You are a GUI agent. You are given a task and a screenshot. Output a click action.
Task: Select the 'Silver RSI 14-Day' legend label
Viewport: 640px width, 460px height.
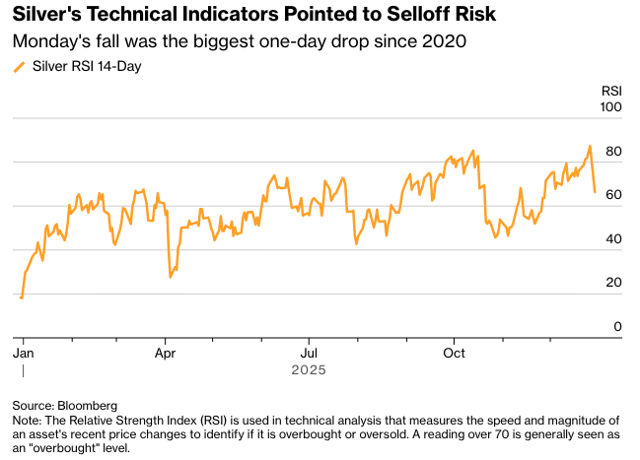[87, 68]
